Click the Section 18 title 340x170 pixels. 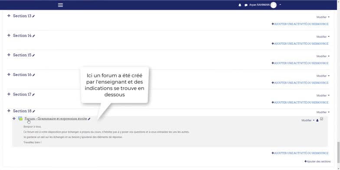tap(22, 111)
